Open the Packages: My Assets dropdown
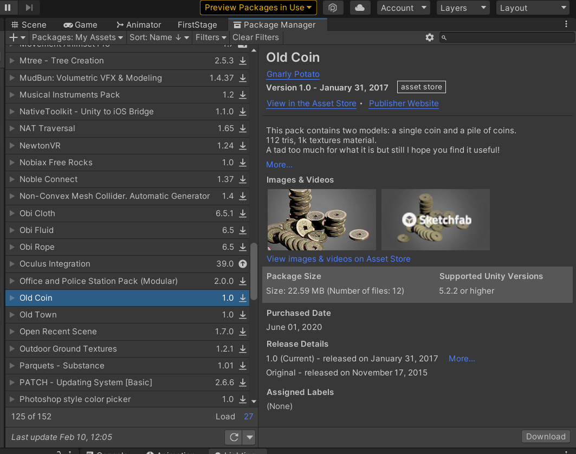This screenshot has height=454, width=576. (x=77, y=37)
